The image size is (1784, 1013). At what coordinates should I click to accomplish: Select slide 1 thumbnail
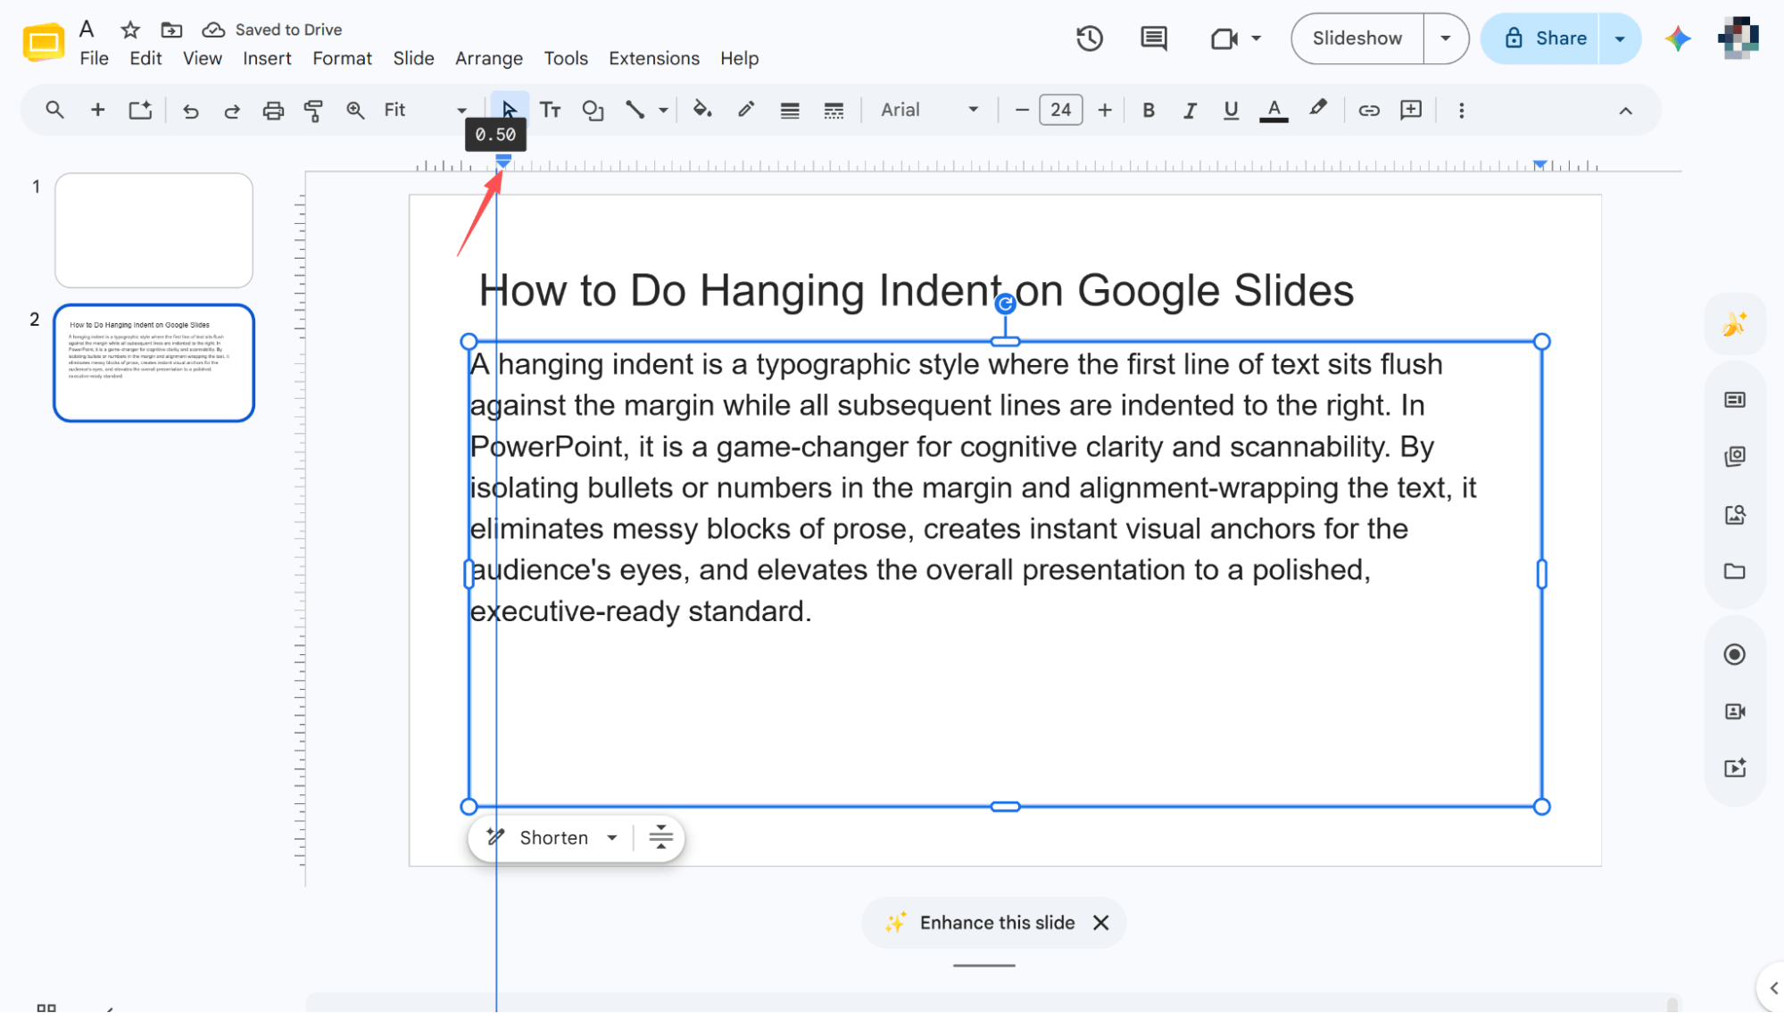pos(154,230)
